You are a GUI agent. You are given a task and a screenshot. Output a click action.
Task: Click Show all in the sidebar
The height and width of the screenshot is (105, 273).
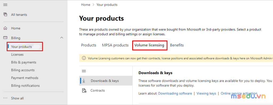pos(17,98)
